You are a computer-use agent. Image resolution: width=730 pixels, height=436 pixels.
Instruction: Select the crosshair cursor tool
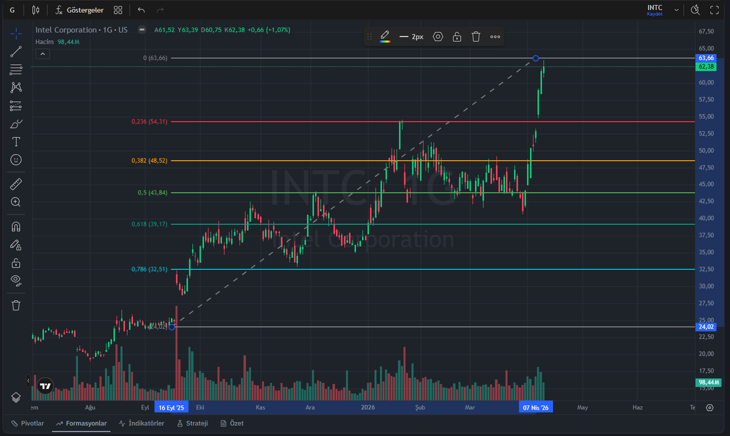coord(16,33)
